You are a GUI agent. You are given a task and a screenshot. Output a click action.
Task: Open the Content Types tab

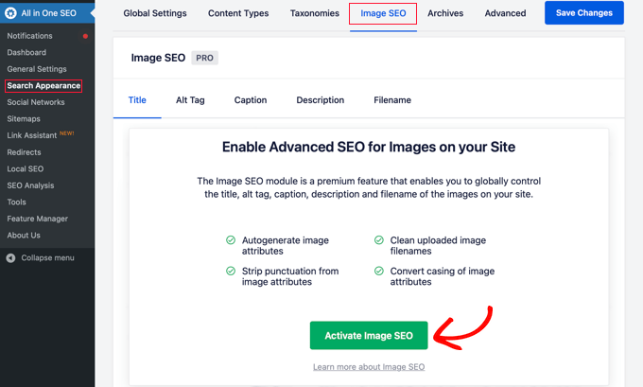[x=239, y=13]
